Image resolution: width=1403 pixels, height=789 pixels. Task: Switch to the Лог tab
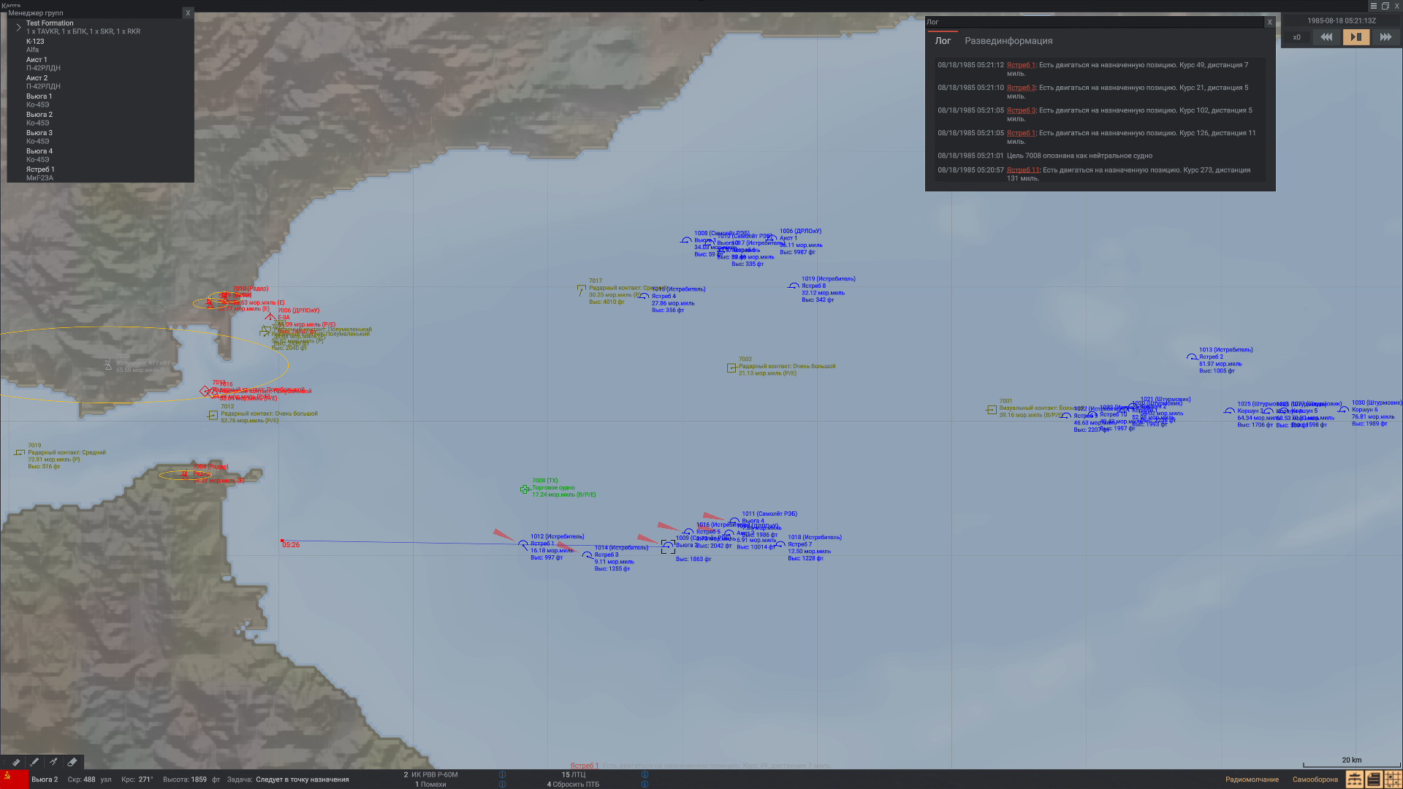(943, 41)
